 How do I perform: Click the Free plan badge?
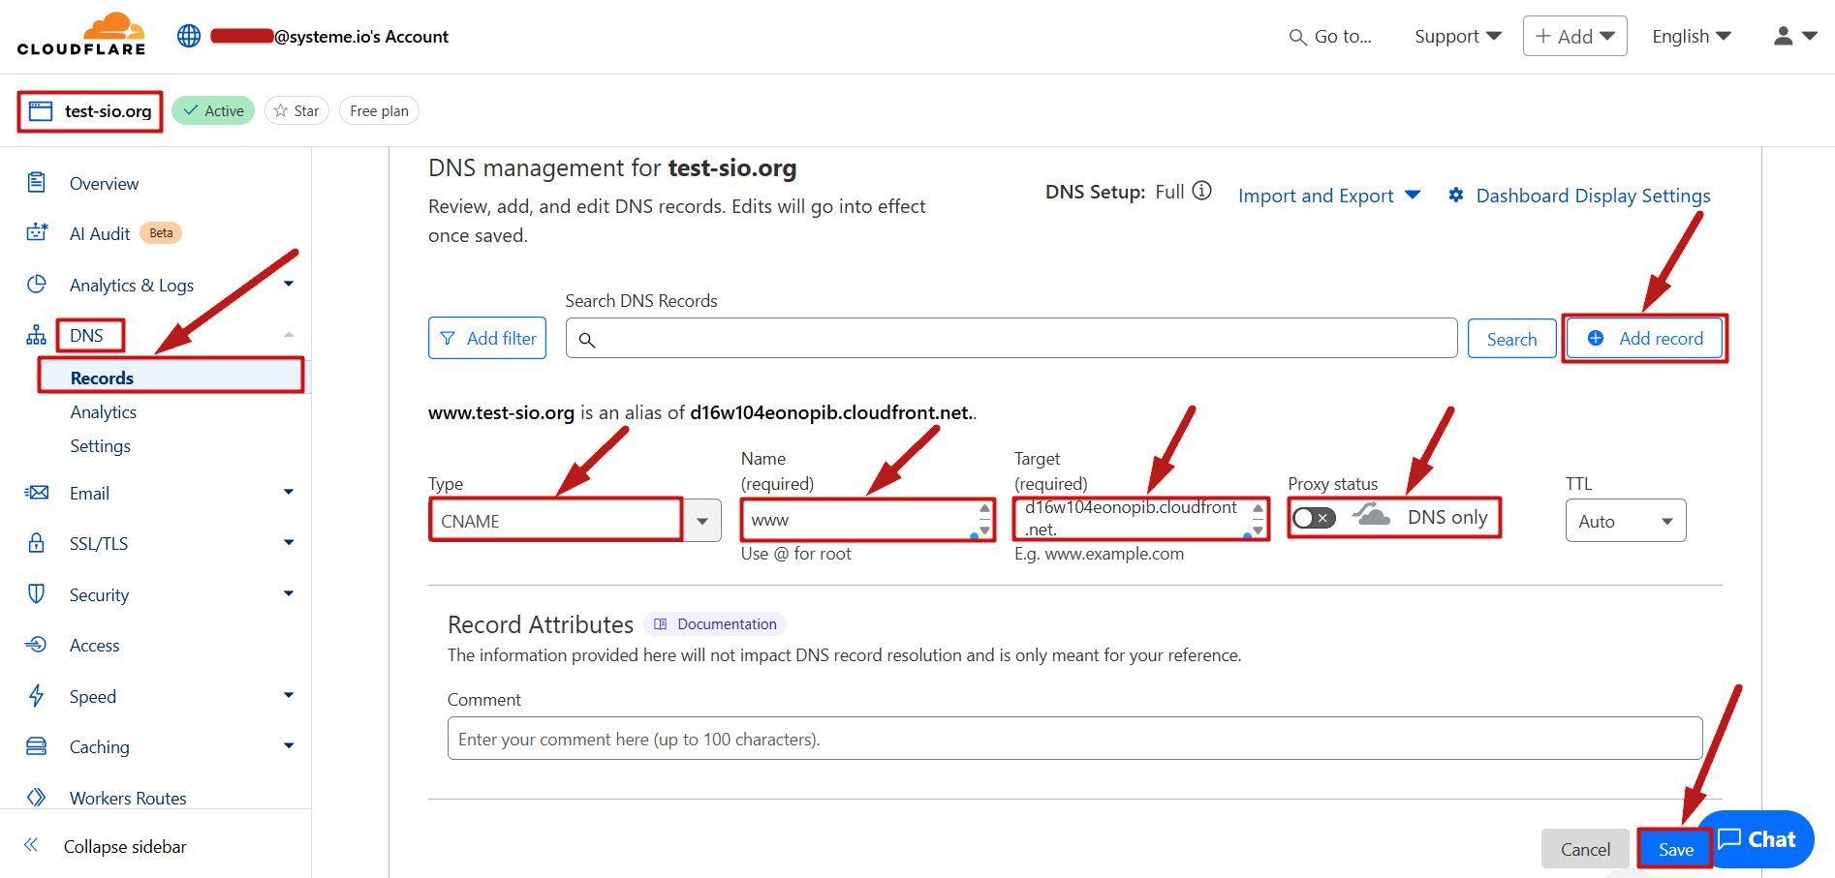tap(379, 110)
